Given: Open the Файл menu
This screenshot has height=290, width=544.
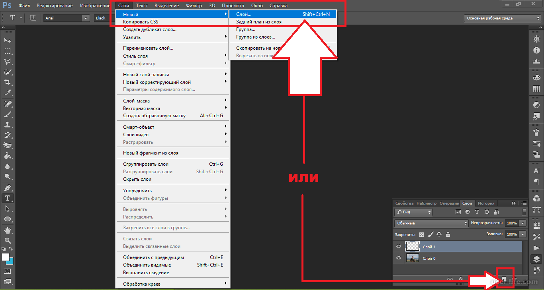Looking at the screenshot, I should [x=24, y=6].
